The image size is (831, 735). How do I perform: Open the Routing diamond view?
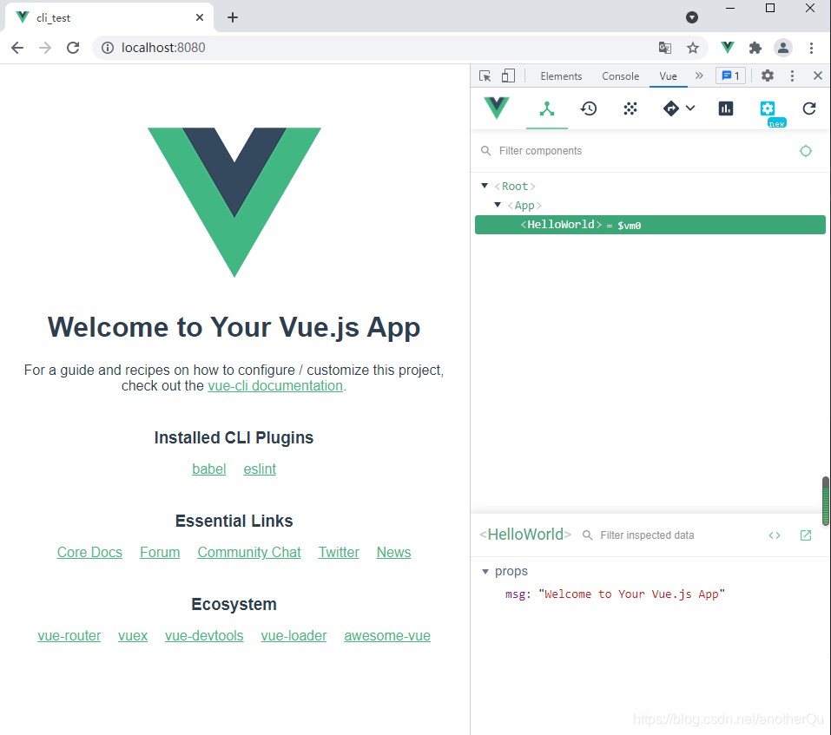(x=671, y=108)
